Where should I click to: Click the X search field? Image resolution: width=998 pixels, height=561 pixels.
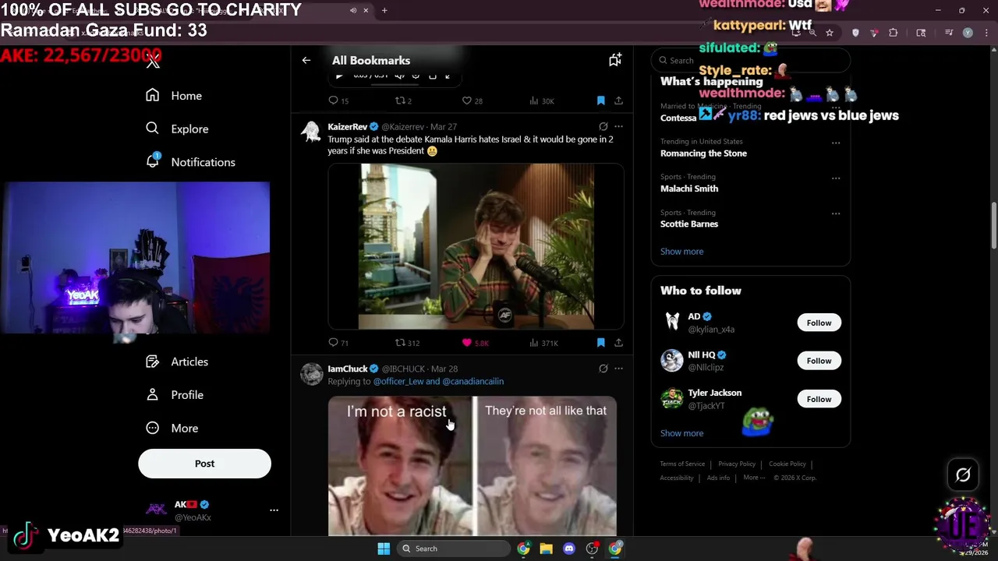[x=750, y=60]
